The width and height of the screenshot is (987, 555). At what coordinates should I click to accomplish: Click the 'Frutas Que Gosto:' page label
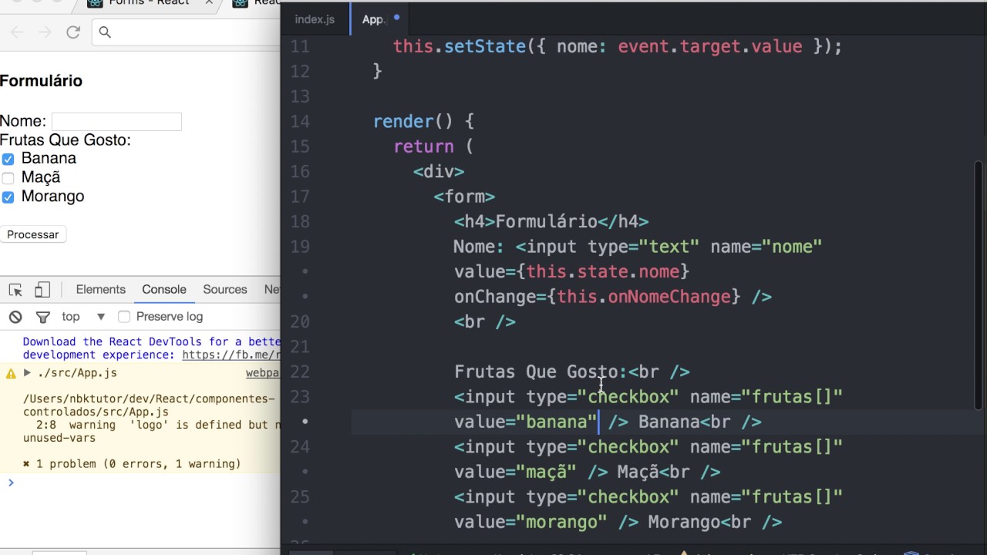pos(66,140)
